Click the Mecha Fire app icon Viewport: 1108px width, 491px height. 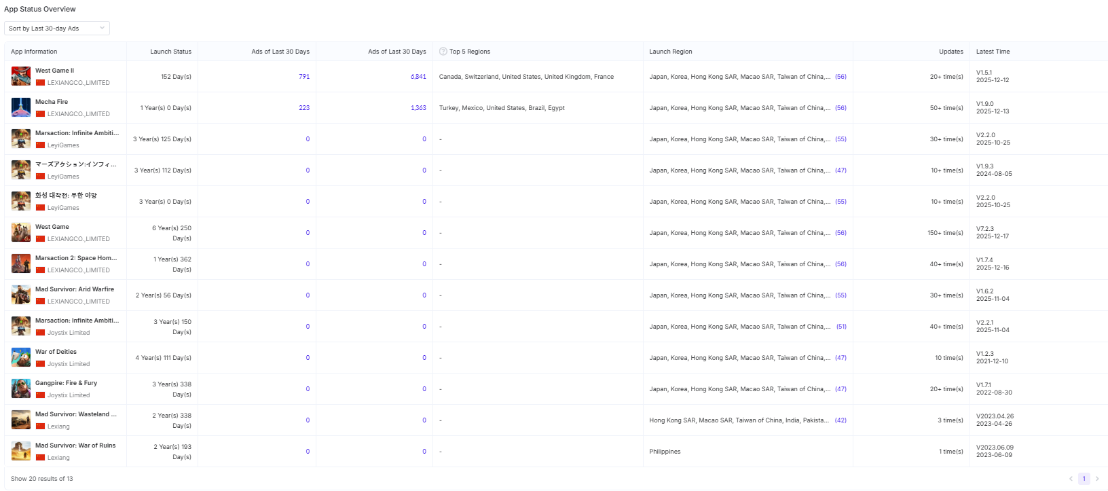pyautogui.click(x=21, y=107)
